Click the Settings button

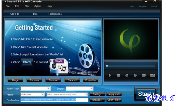point(97,94)
